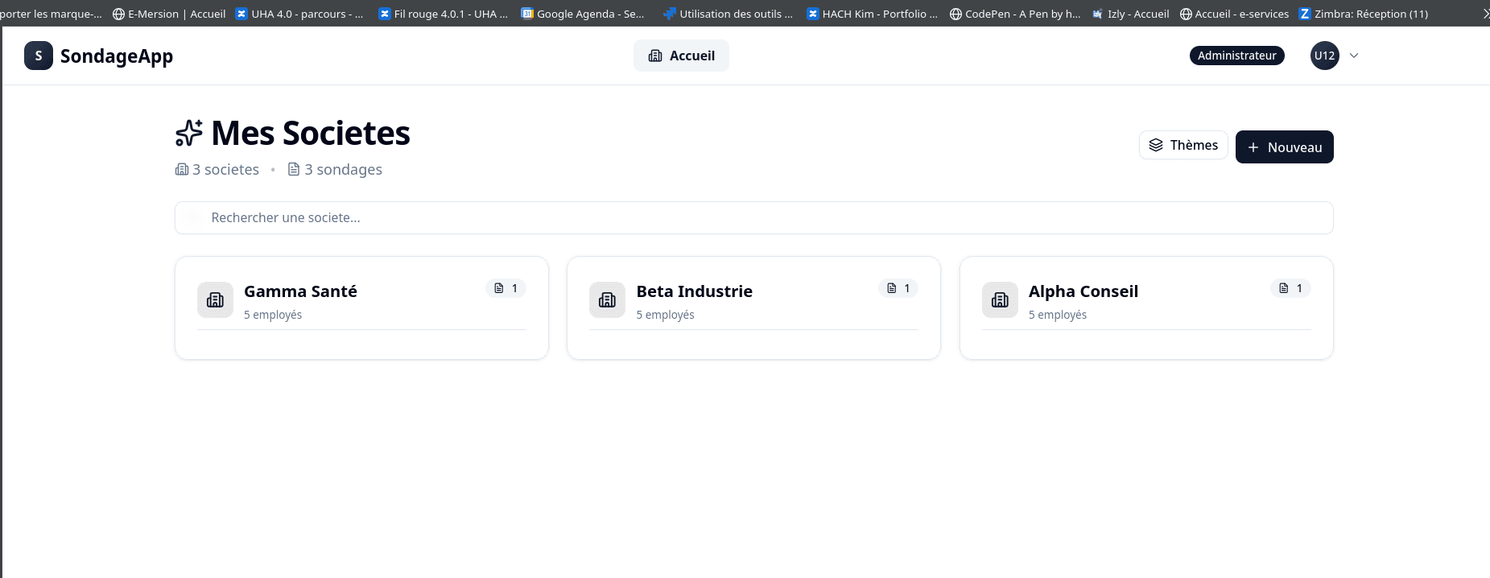Click the survey count badge on Alpha Conseil
Screen dimensions: 1490x578
tap(1290, 288)
